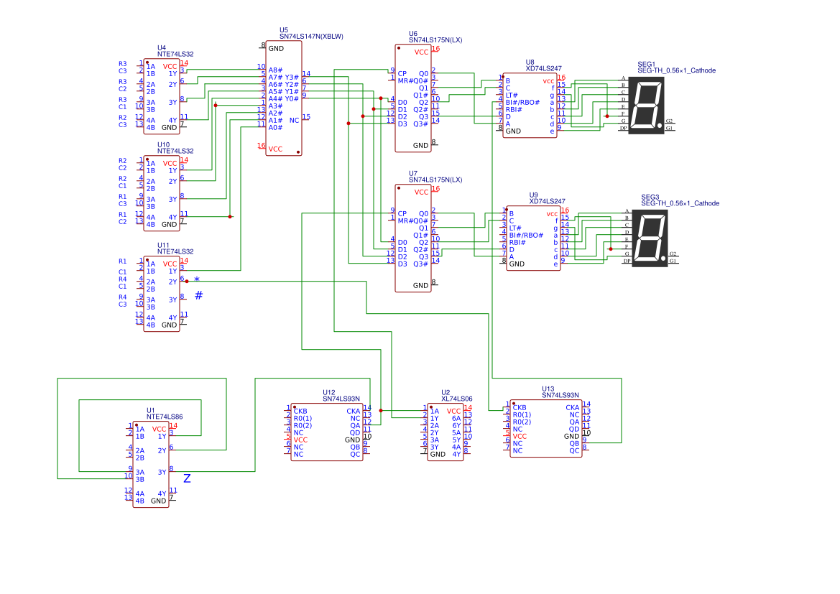
Task: Click the Y3# output label on U5
Action: coord(292,77)
